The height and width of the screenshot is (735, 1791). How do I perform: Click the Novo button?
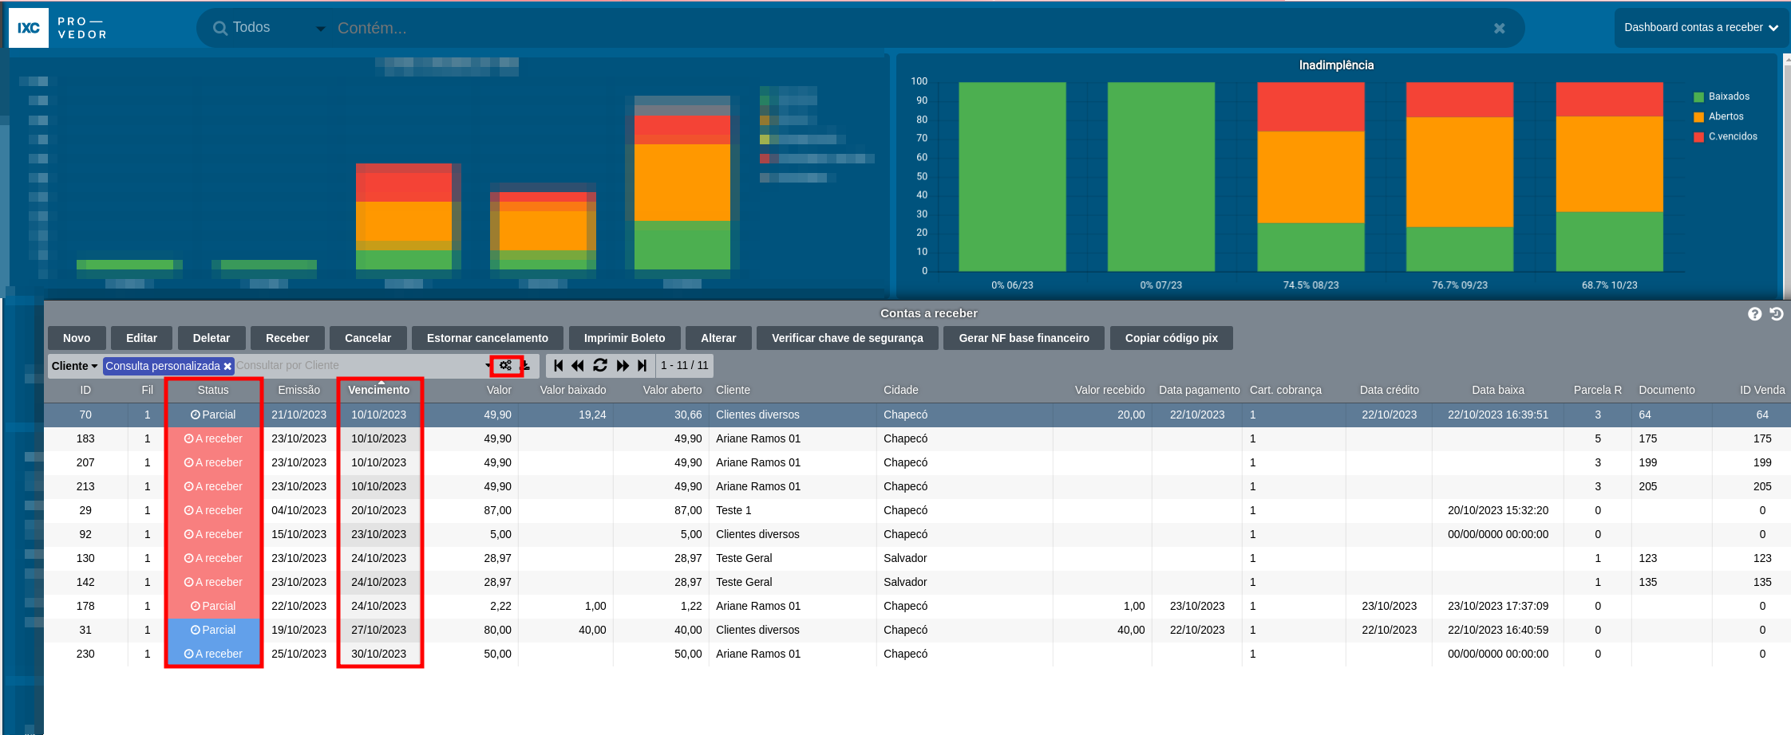(x=77, y=338)
